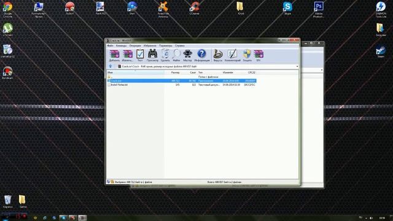Viewport: 393px width, 221px height.
Task: Open the Команды menu
Action: point(121,45)
